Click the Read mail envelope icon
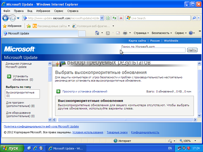Viewport: 203px width, 152px height. (118, 33)
